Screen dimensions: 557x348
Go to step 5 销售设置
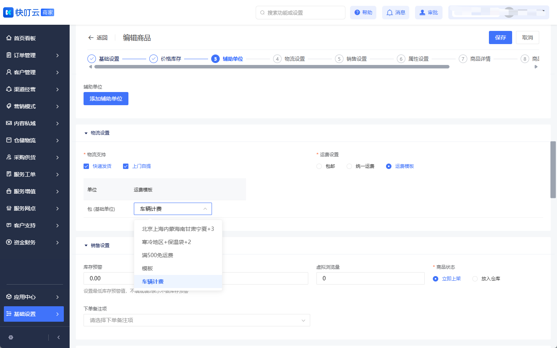351,59
